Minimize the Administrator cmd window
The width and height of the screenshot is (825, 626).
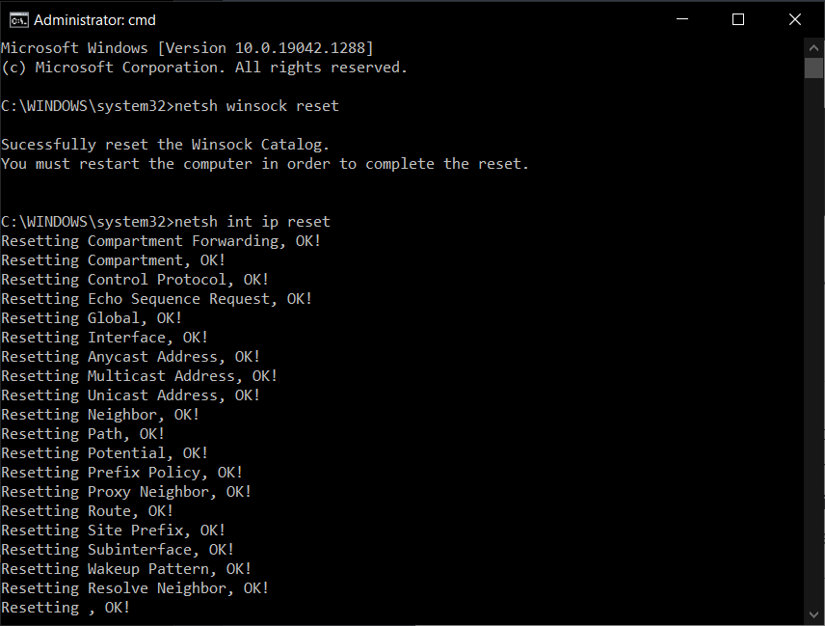pos(682,19)
